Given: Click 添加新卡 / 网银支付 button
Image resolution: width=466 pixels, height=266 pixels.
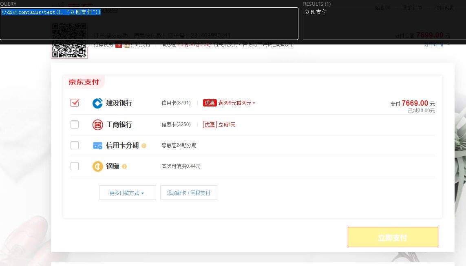Looking at the screenshot, I should [x=188, y=193].
